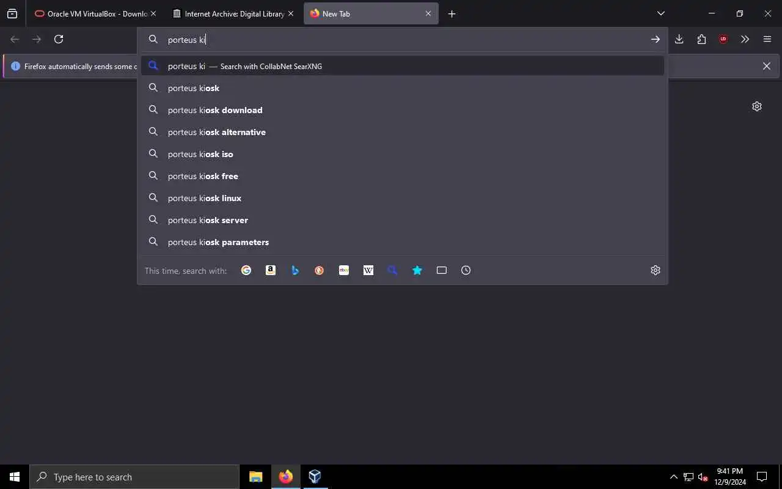Search with CollabNet SearXNG engine icon
Image resolution: width=782 pixels, height=489 pixels.
[393, 270]
